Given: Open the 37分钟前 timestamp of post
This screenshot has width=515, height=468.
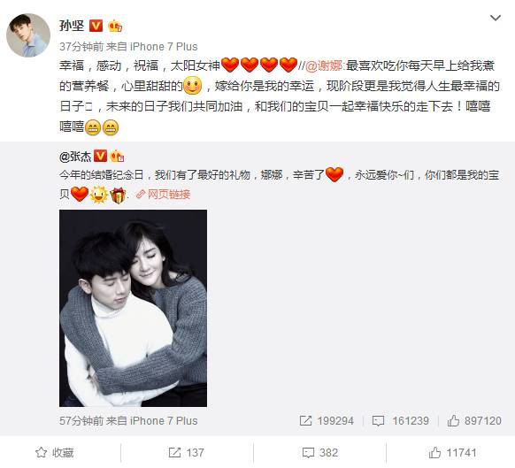Looking at the screenshot, I should (81, 47).
